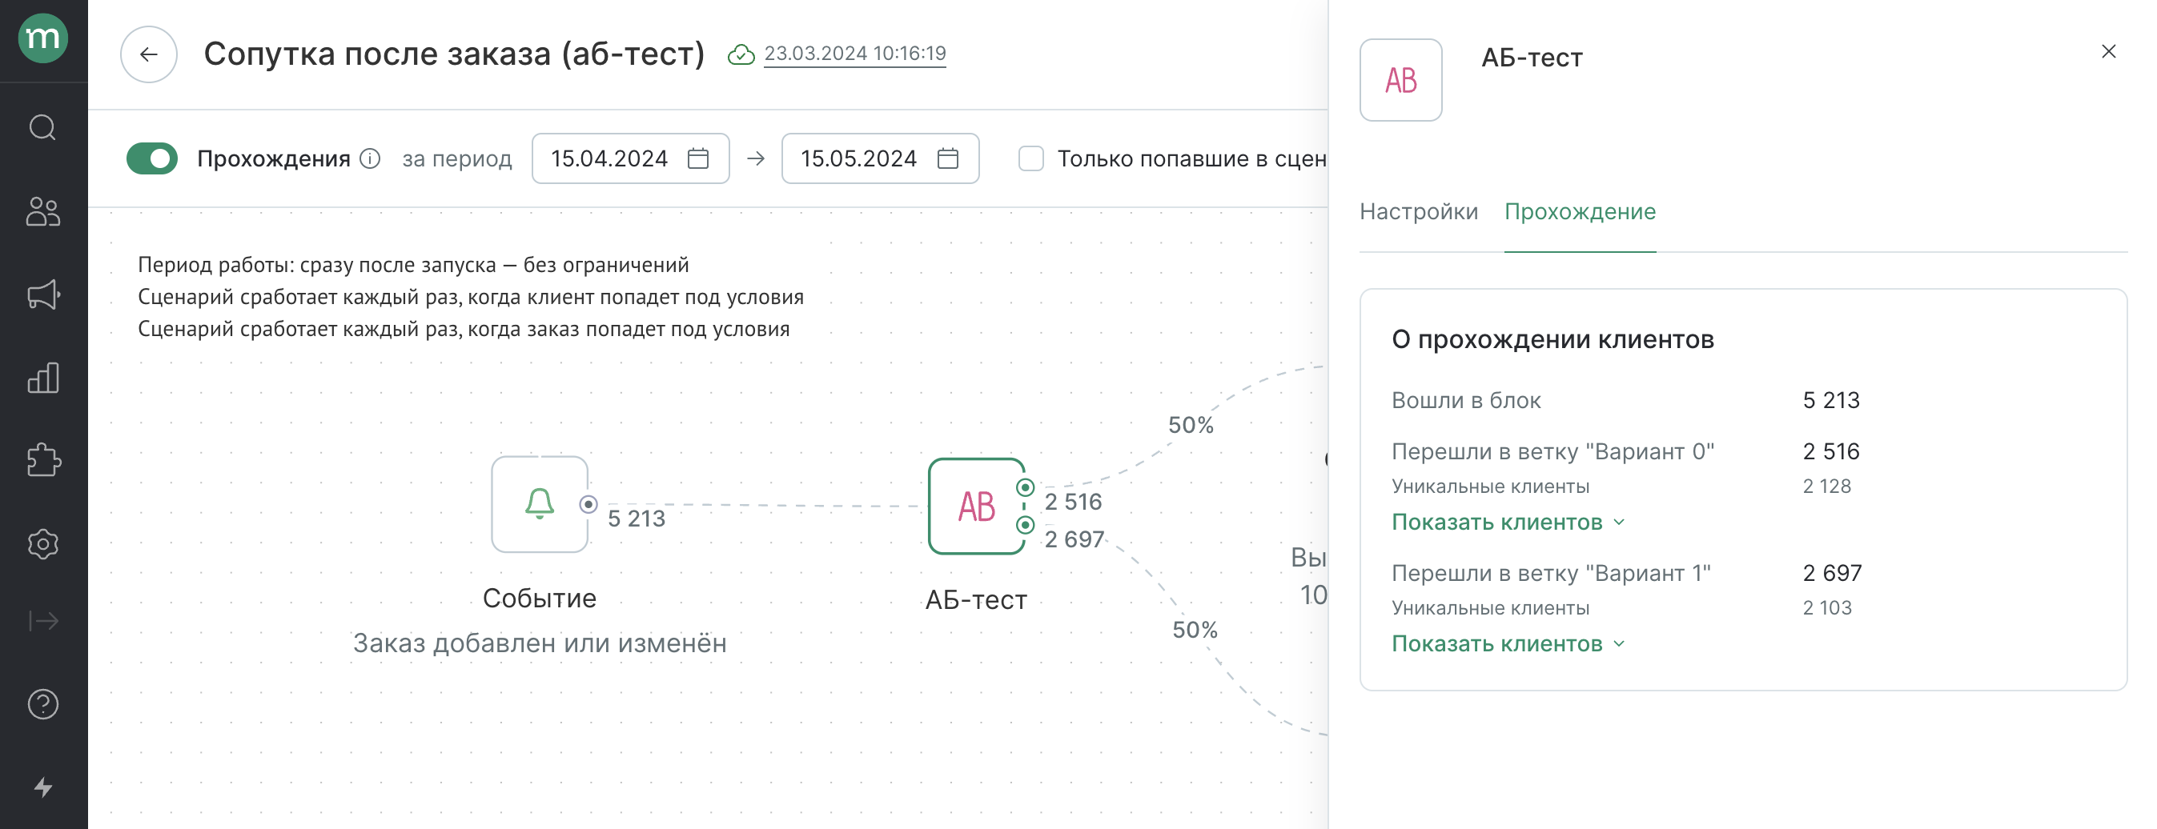
Task: Click the start date field 15.04.2024
Action: tap(630, 158)
